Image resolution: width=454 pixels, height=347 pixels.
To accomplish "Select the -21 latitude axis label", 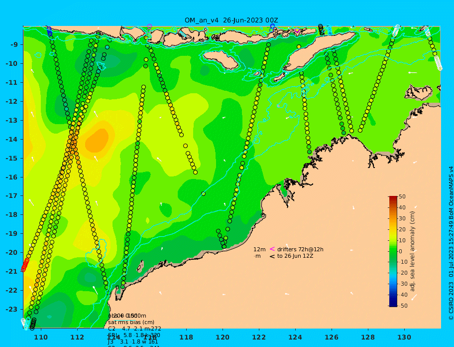I will [x=12, y=272].
